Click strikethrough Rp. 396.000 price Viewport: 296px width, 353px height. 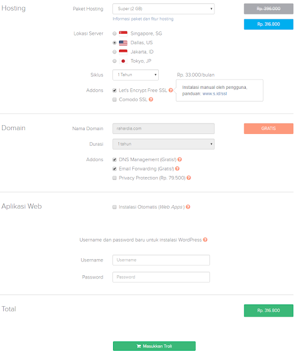[268, 9]
